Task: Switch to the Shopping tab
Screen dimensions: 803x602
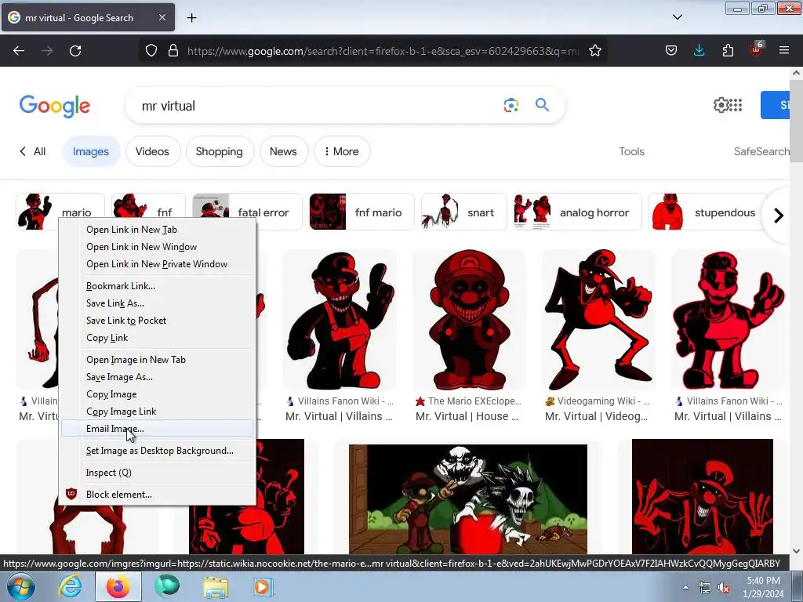Action: [220, 151]
